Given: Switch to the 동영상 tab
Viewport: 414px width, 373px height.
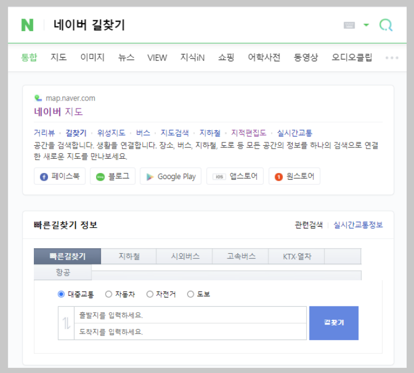Looking at the screenshot, I should pyautogui.click(x=306, y=57).
